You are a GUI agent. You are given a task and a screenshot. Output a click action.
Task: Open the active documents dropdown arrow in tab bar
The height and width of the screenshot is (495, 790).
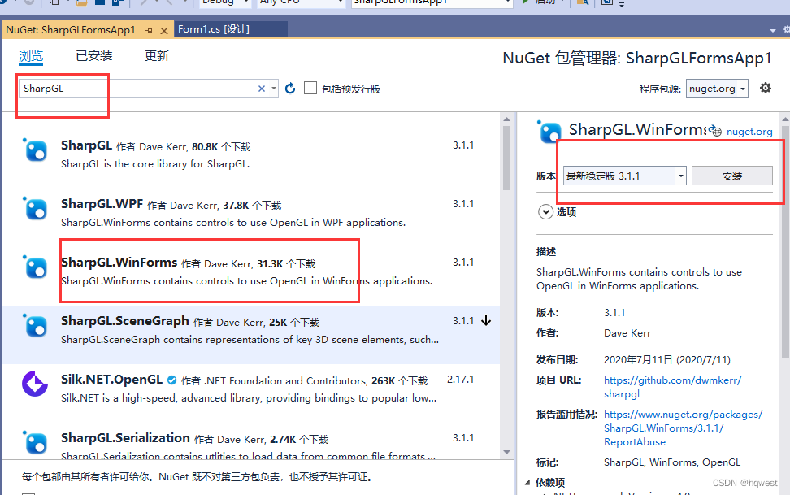point(773,31)
